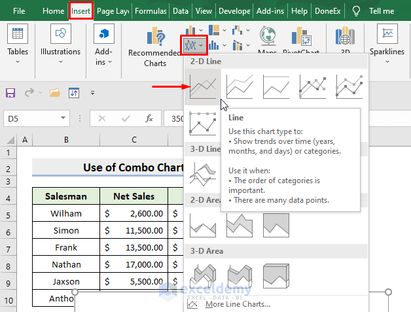Pick the 3-D 100% Stacked Area chart

click(276, 277)
